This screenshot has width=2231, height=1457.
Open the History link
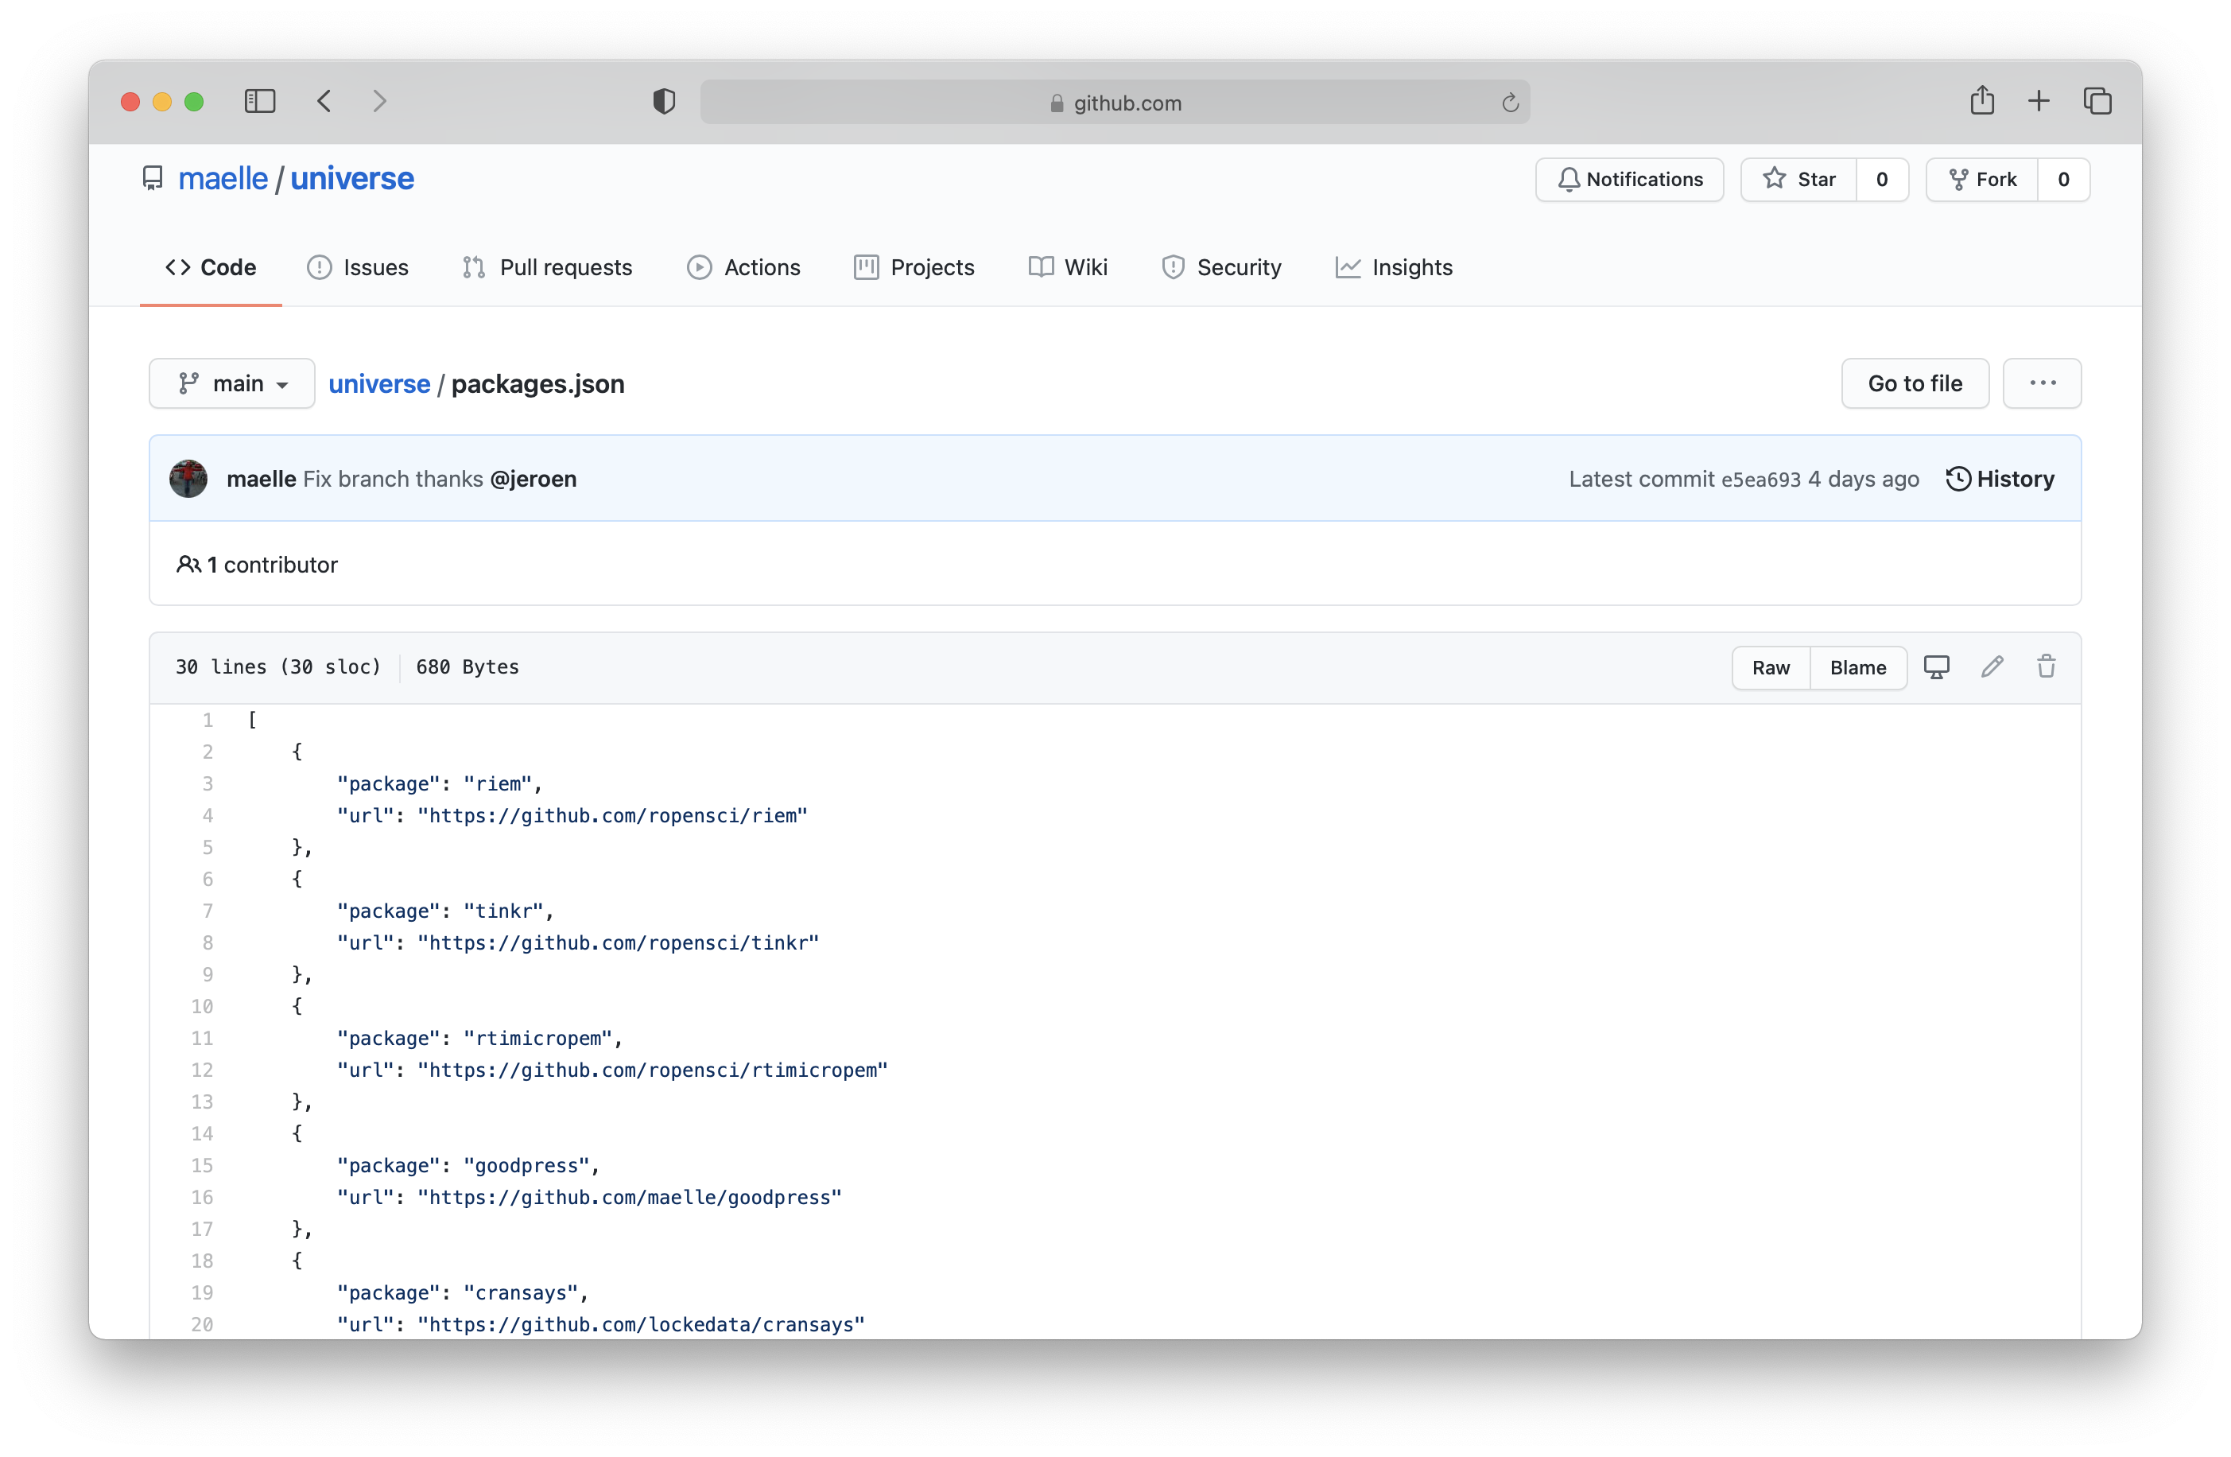(2000, 479)
